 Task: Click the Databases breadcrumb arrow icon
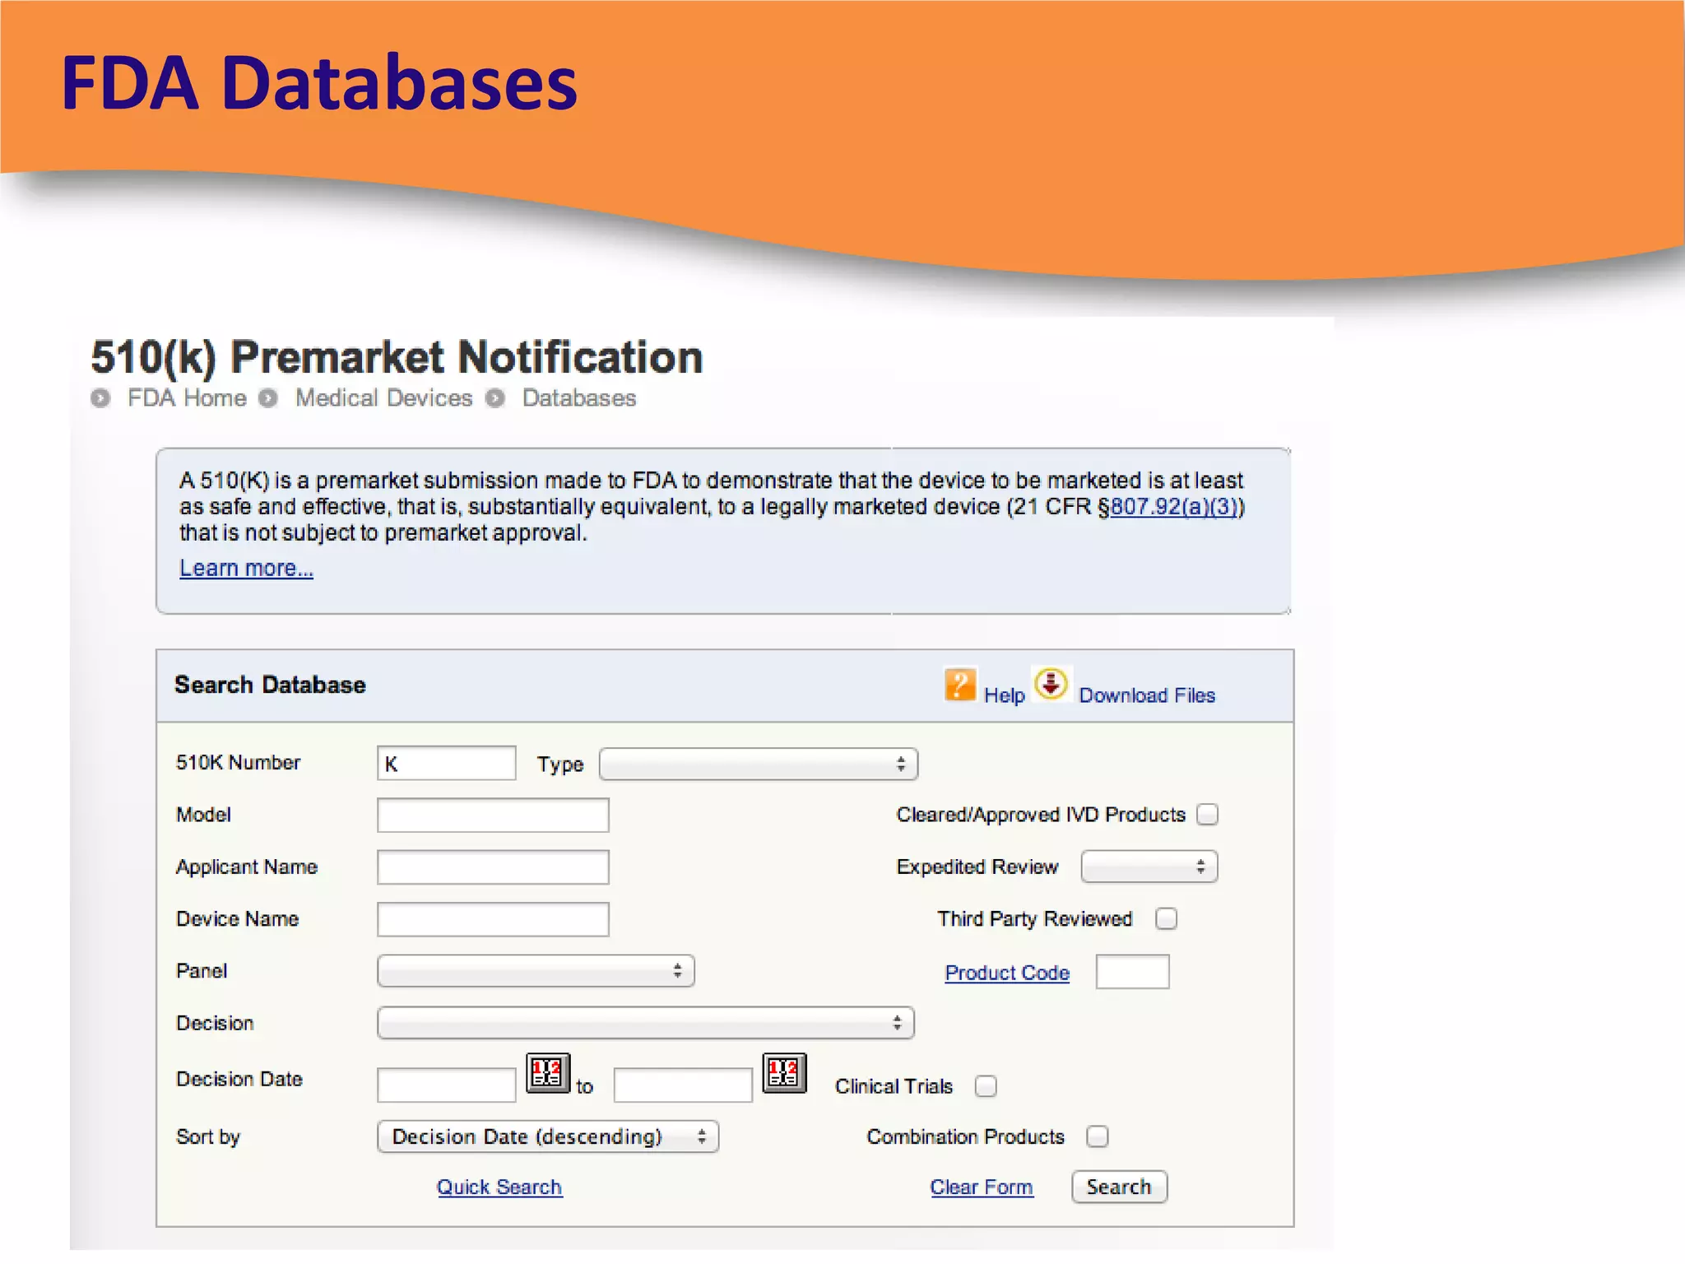(495, 398)
